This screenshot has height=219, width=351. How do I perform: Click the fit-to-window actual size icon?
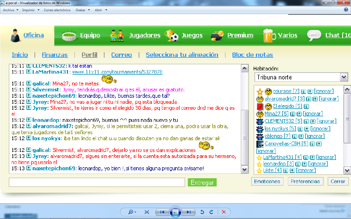(147, 212)
